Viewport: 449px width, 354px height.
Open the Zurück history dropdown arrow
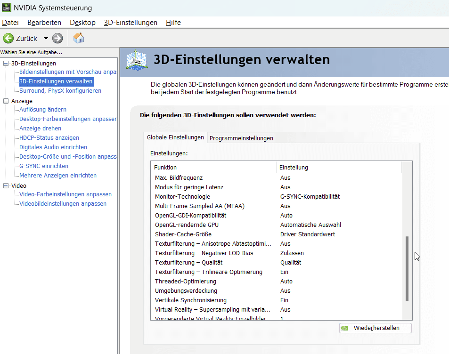pyautogui.click(x=46, y=38)
